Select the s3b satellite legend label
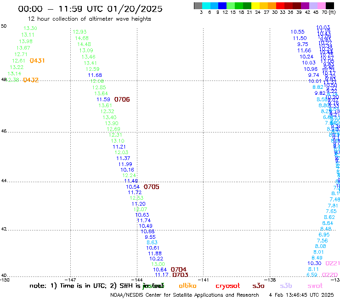The width and height of the screenshot is (340, 299). 286,286
